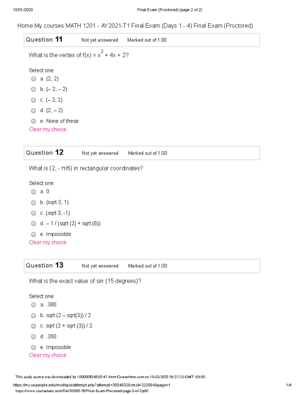305x395 pixels.
Task: Select "(sqrt 3, -1)" for Question 12
Action: pos(33,213)
